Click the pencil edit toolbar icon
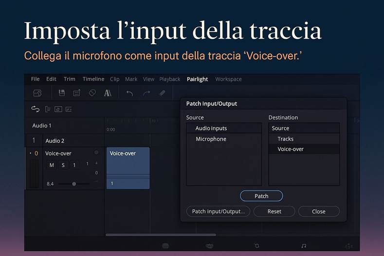 click(163, 93)
